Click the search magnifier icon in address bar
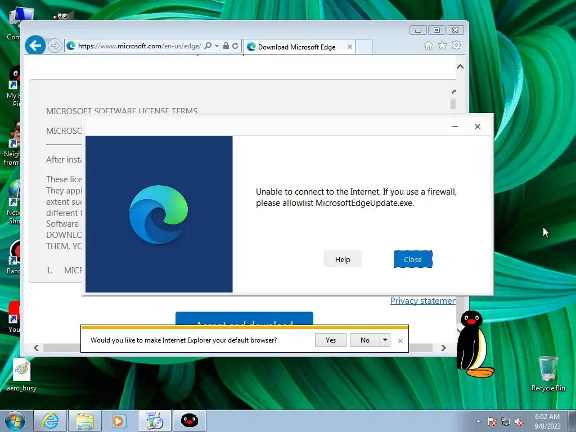The height and width of the screenshot is (432, 576). coord(208,46)
